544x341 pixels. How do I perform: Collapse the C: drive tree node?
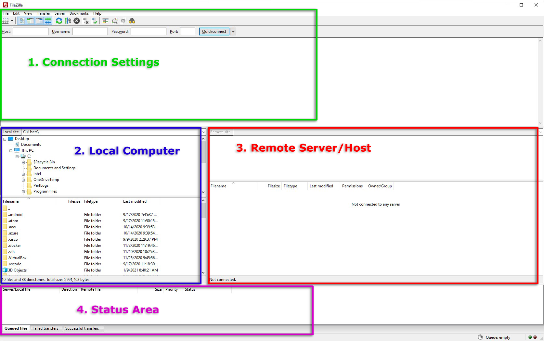(x=17, y=157)
